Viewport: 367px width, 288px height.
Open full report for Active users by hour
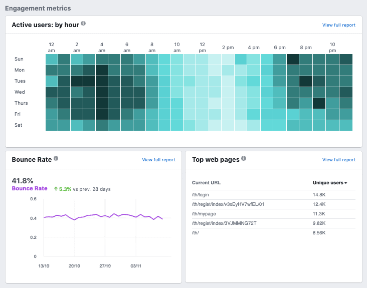pos(338,25)
